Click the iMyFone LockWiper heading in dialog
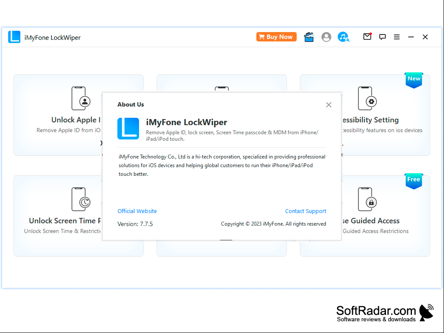This screenshot has height=333, width=444. tap(186, 122)
